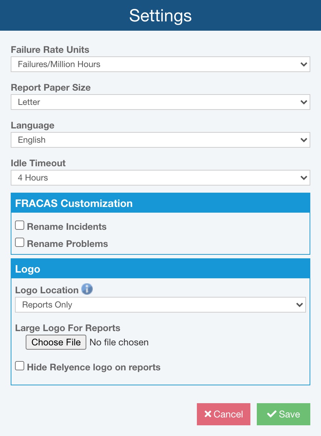This screenshot has width=321, height=436.
Task: Open the Failure Rate Units dropdown
Action: click(x=160, y=65)
